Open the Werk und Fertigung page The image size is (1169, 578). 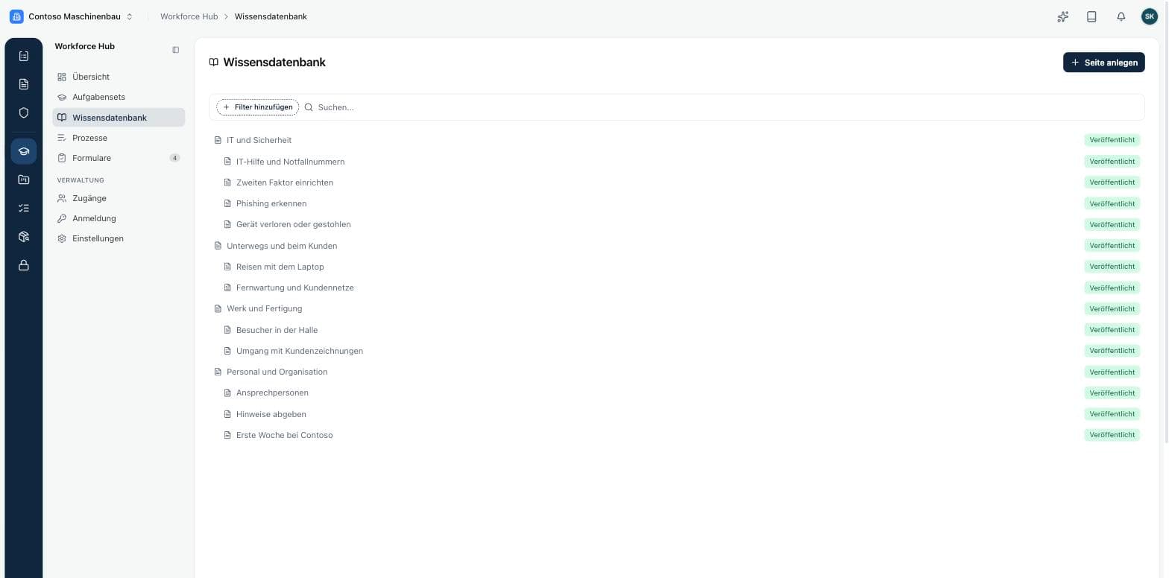point(264,308)
